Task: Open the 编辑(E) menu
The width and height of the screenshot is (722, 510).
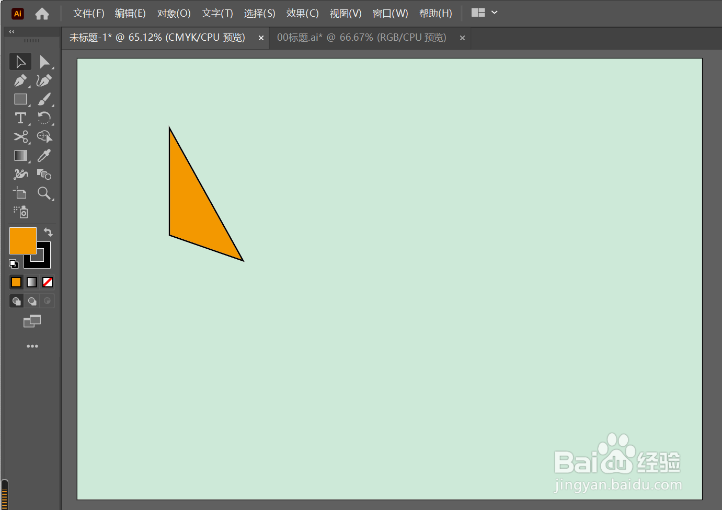Action: pyautogui.click(x=130, y=14)
